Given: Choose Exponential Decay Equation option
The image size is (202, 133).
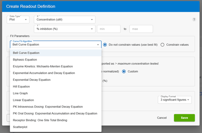Looking at the screenshot, I should click(56, 80).
